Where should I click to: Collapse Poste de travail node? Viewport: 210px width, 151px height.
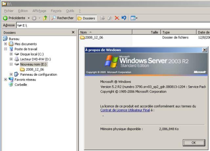(x=6, y=49)
